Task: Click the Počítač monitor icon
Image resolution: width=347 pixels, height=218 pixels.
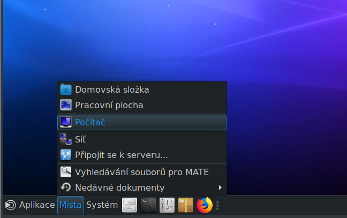Action: click(66, 122)
